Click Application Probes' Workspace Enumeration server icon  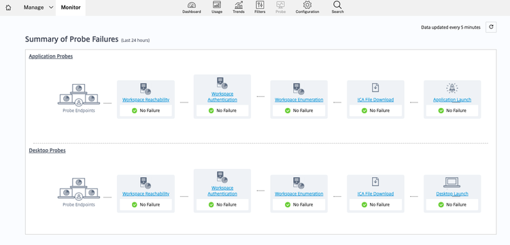tap(299, 89)
